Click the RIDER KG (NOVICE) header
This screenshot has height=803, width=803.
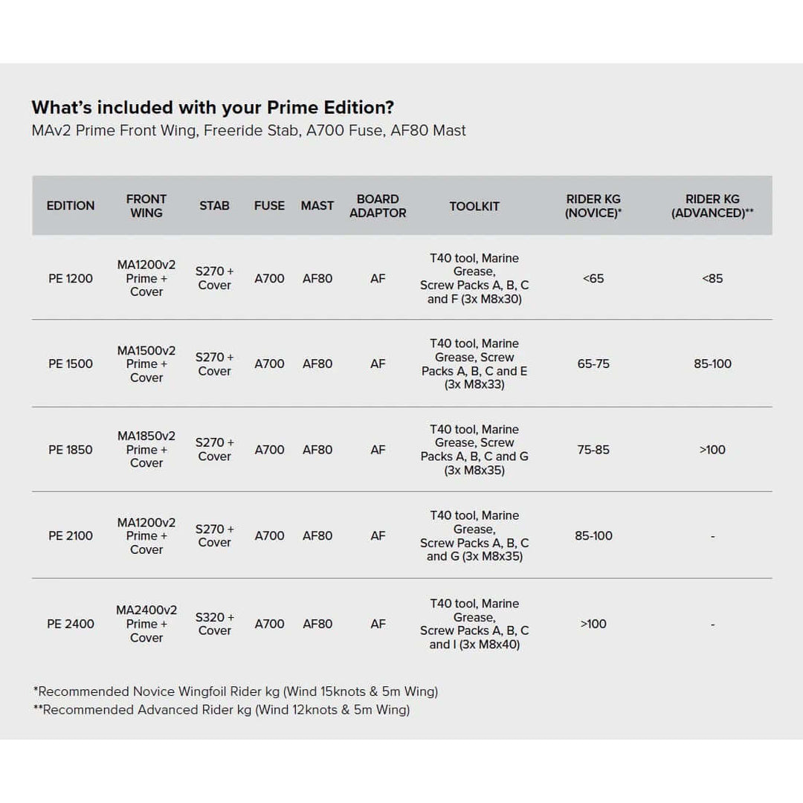point(593,206)
